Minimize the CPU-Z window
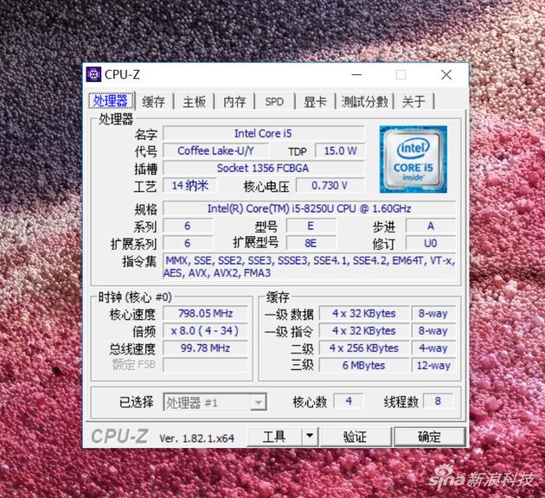The image size is (545, 498). tap(356, 74)
